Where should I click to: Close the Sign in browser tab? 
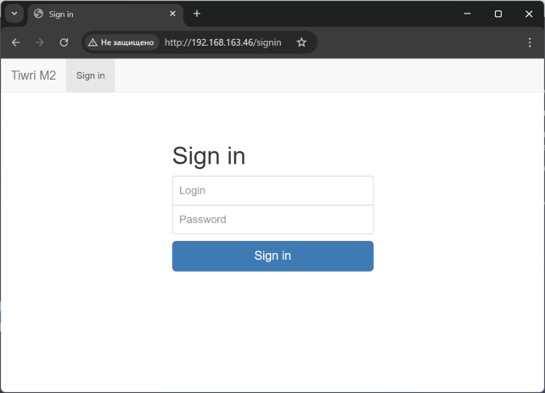172,14
